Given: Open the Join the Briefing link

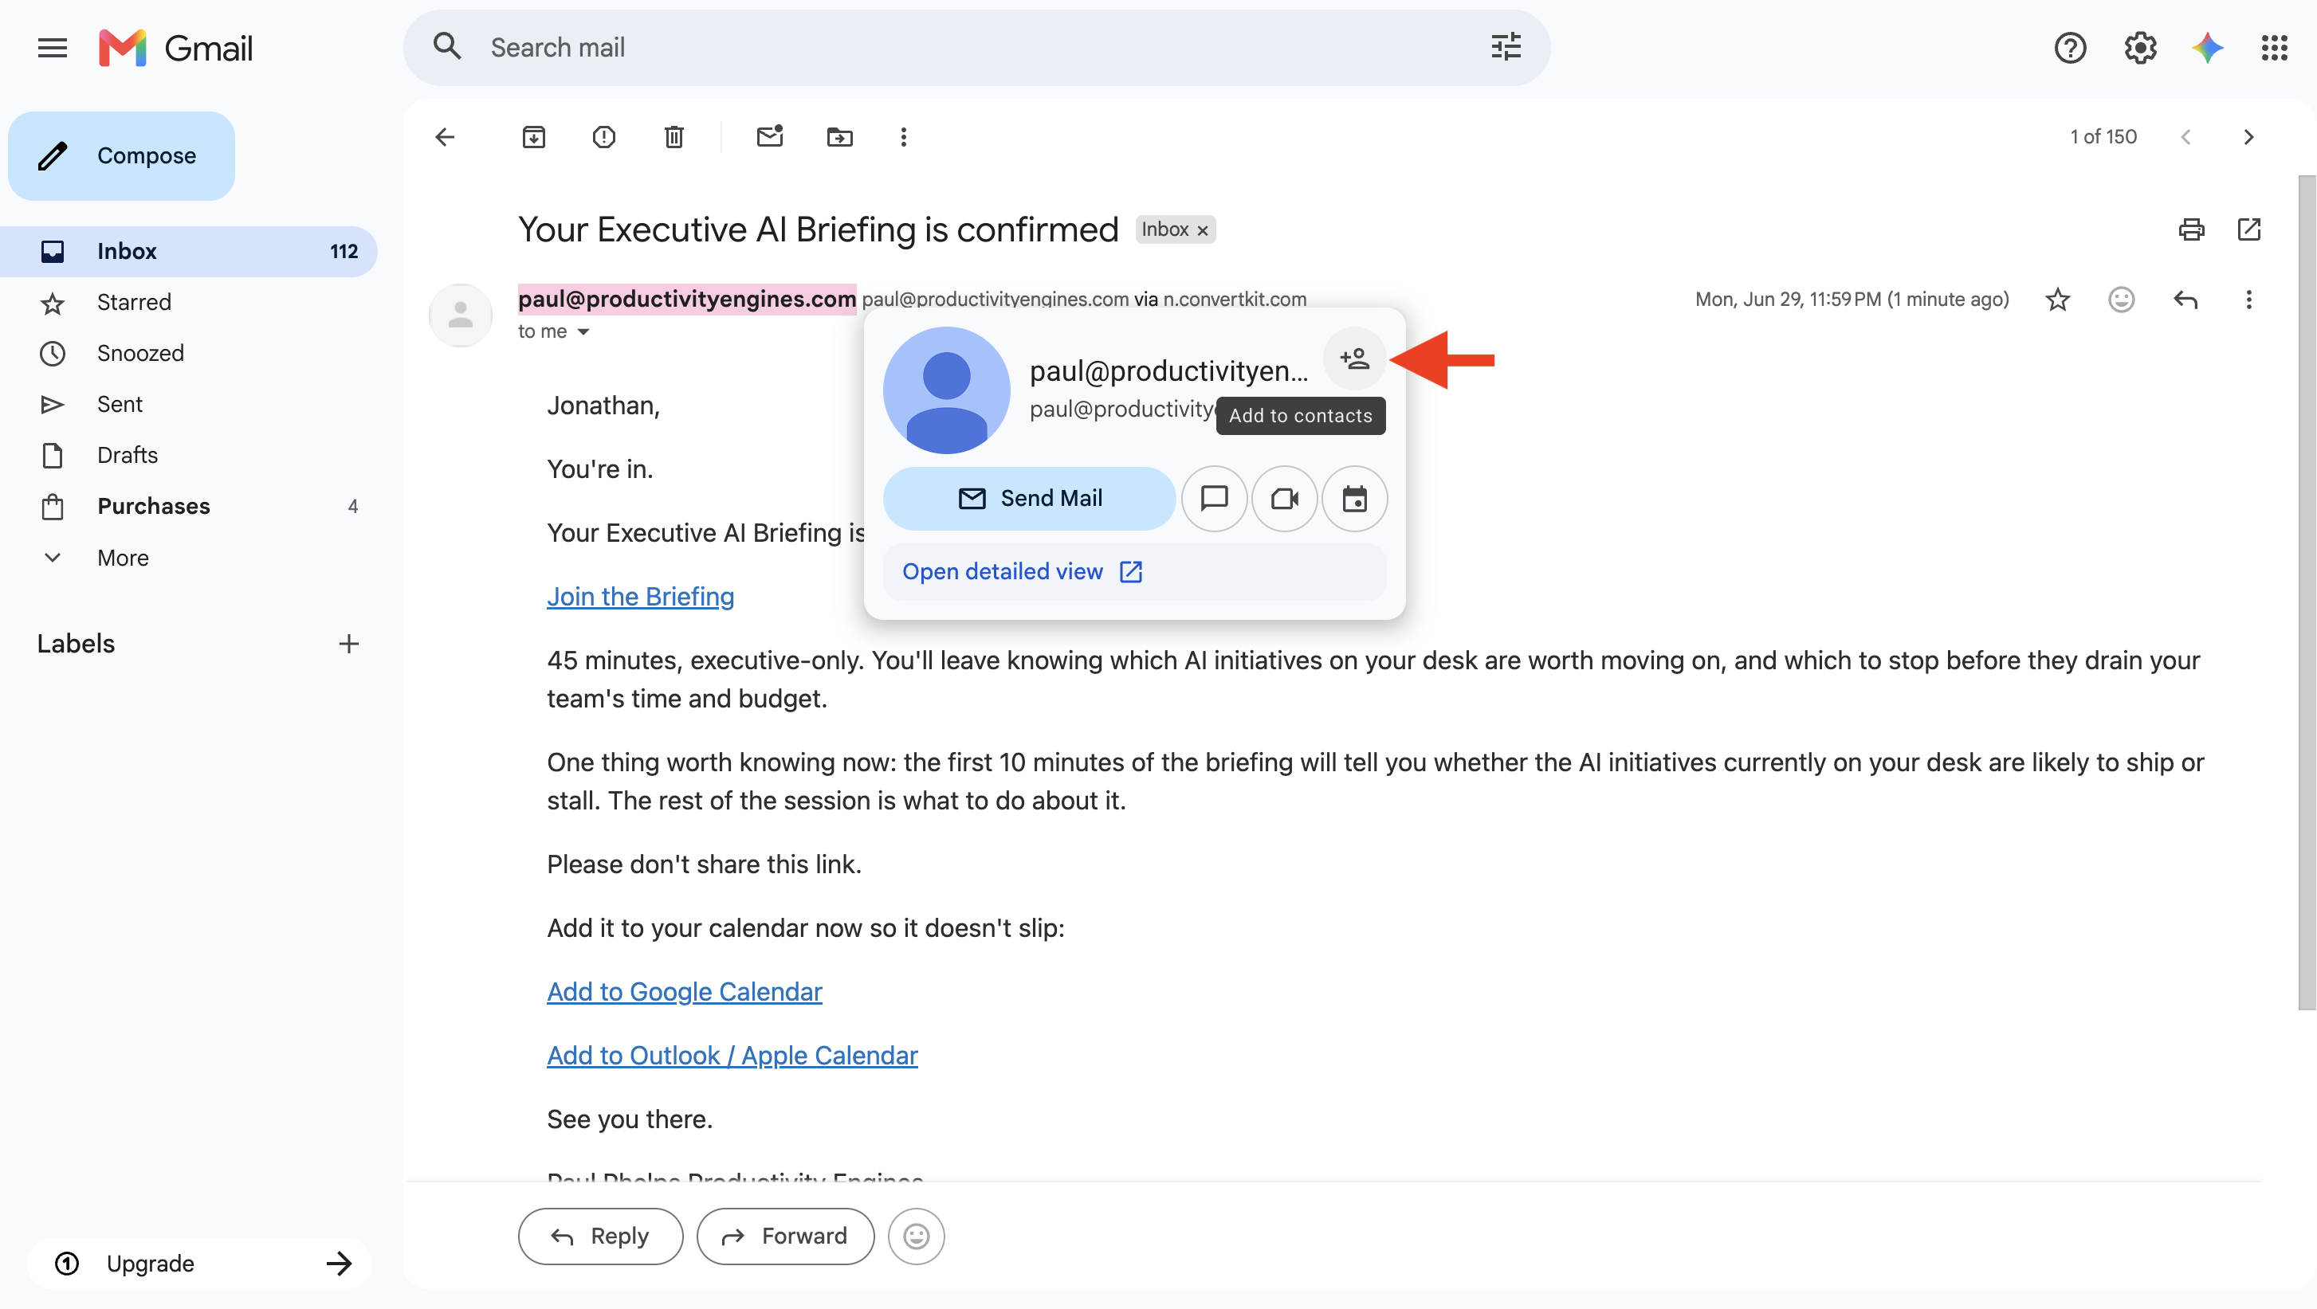Looking at the screenshot, I should [640, 597].
